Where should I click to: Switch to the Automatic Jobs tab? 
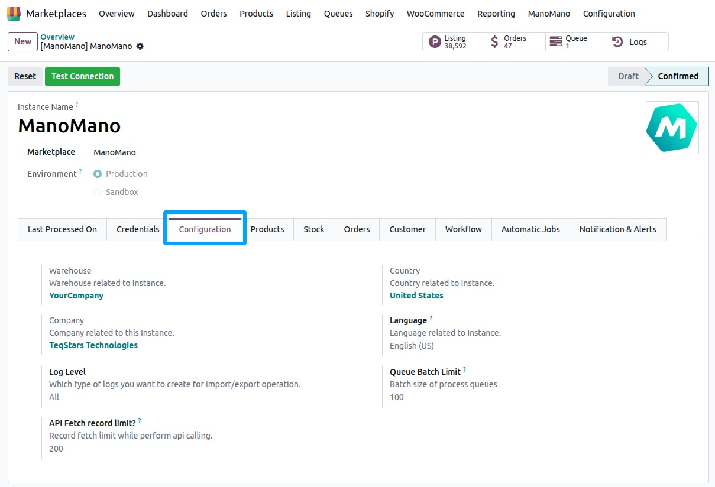click(530, 229)
